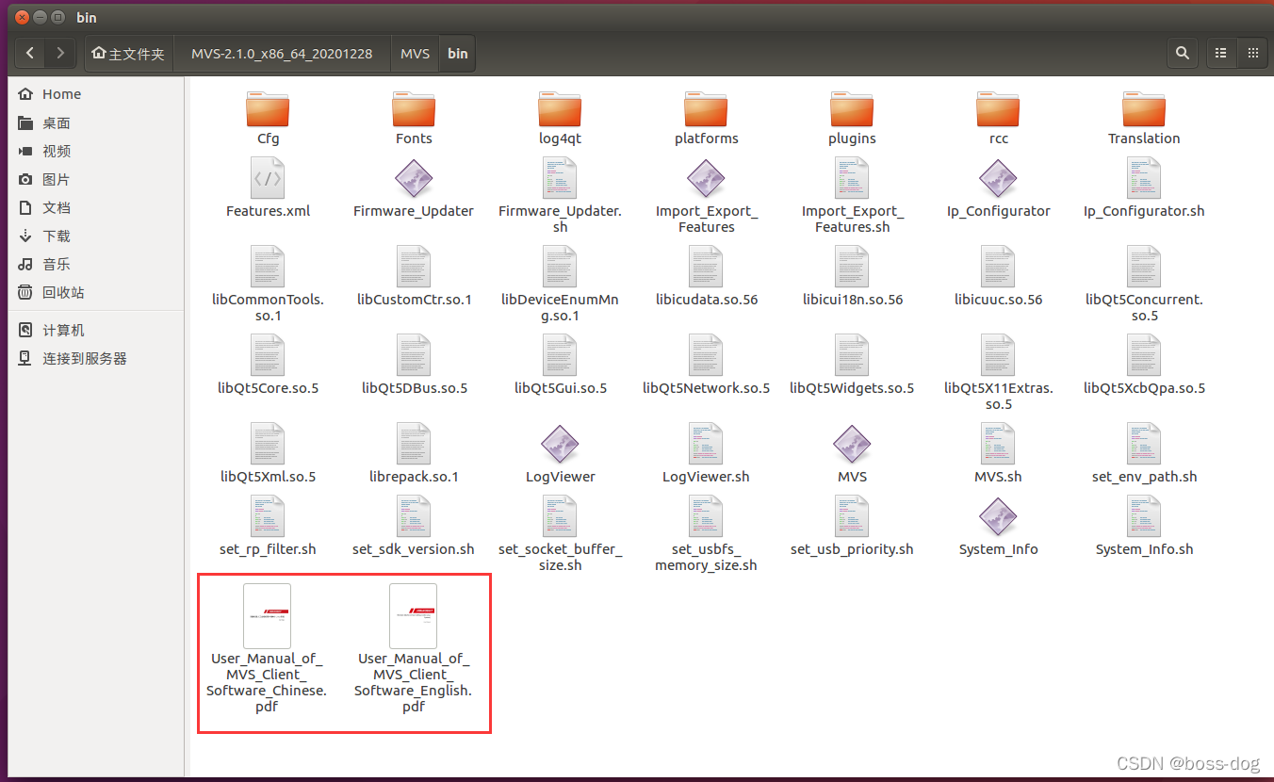Select the MVS.sh script icon
The height and width of the screenshot is (782, 1274).
click(998, 444)
